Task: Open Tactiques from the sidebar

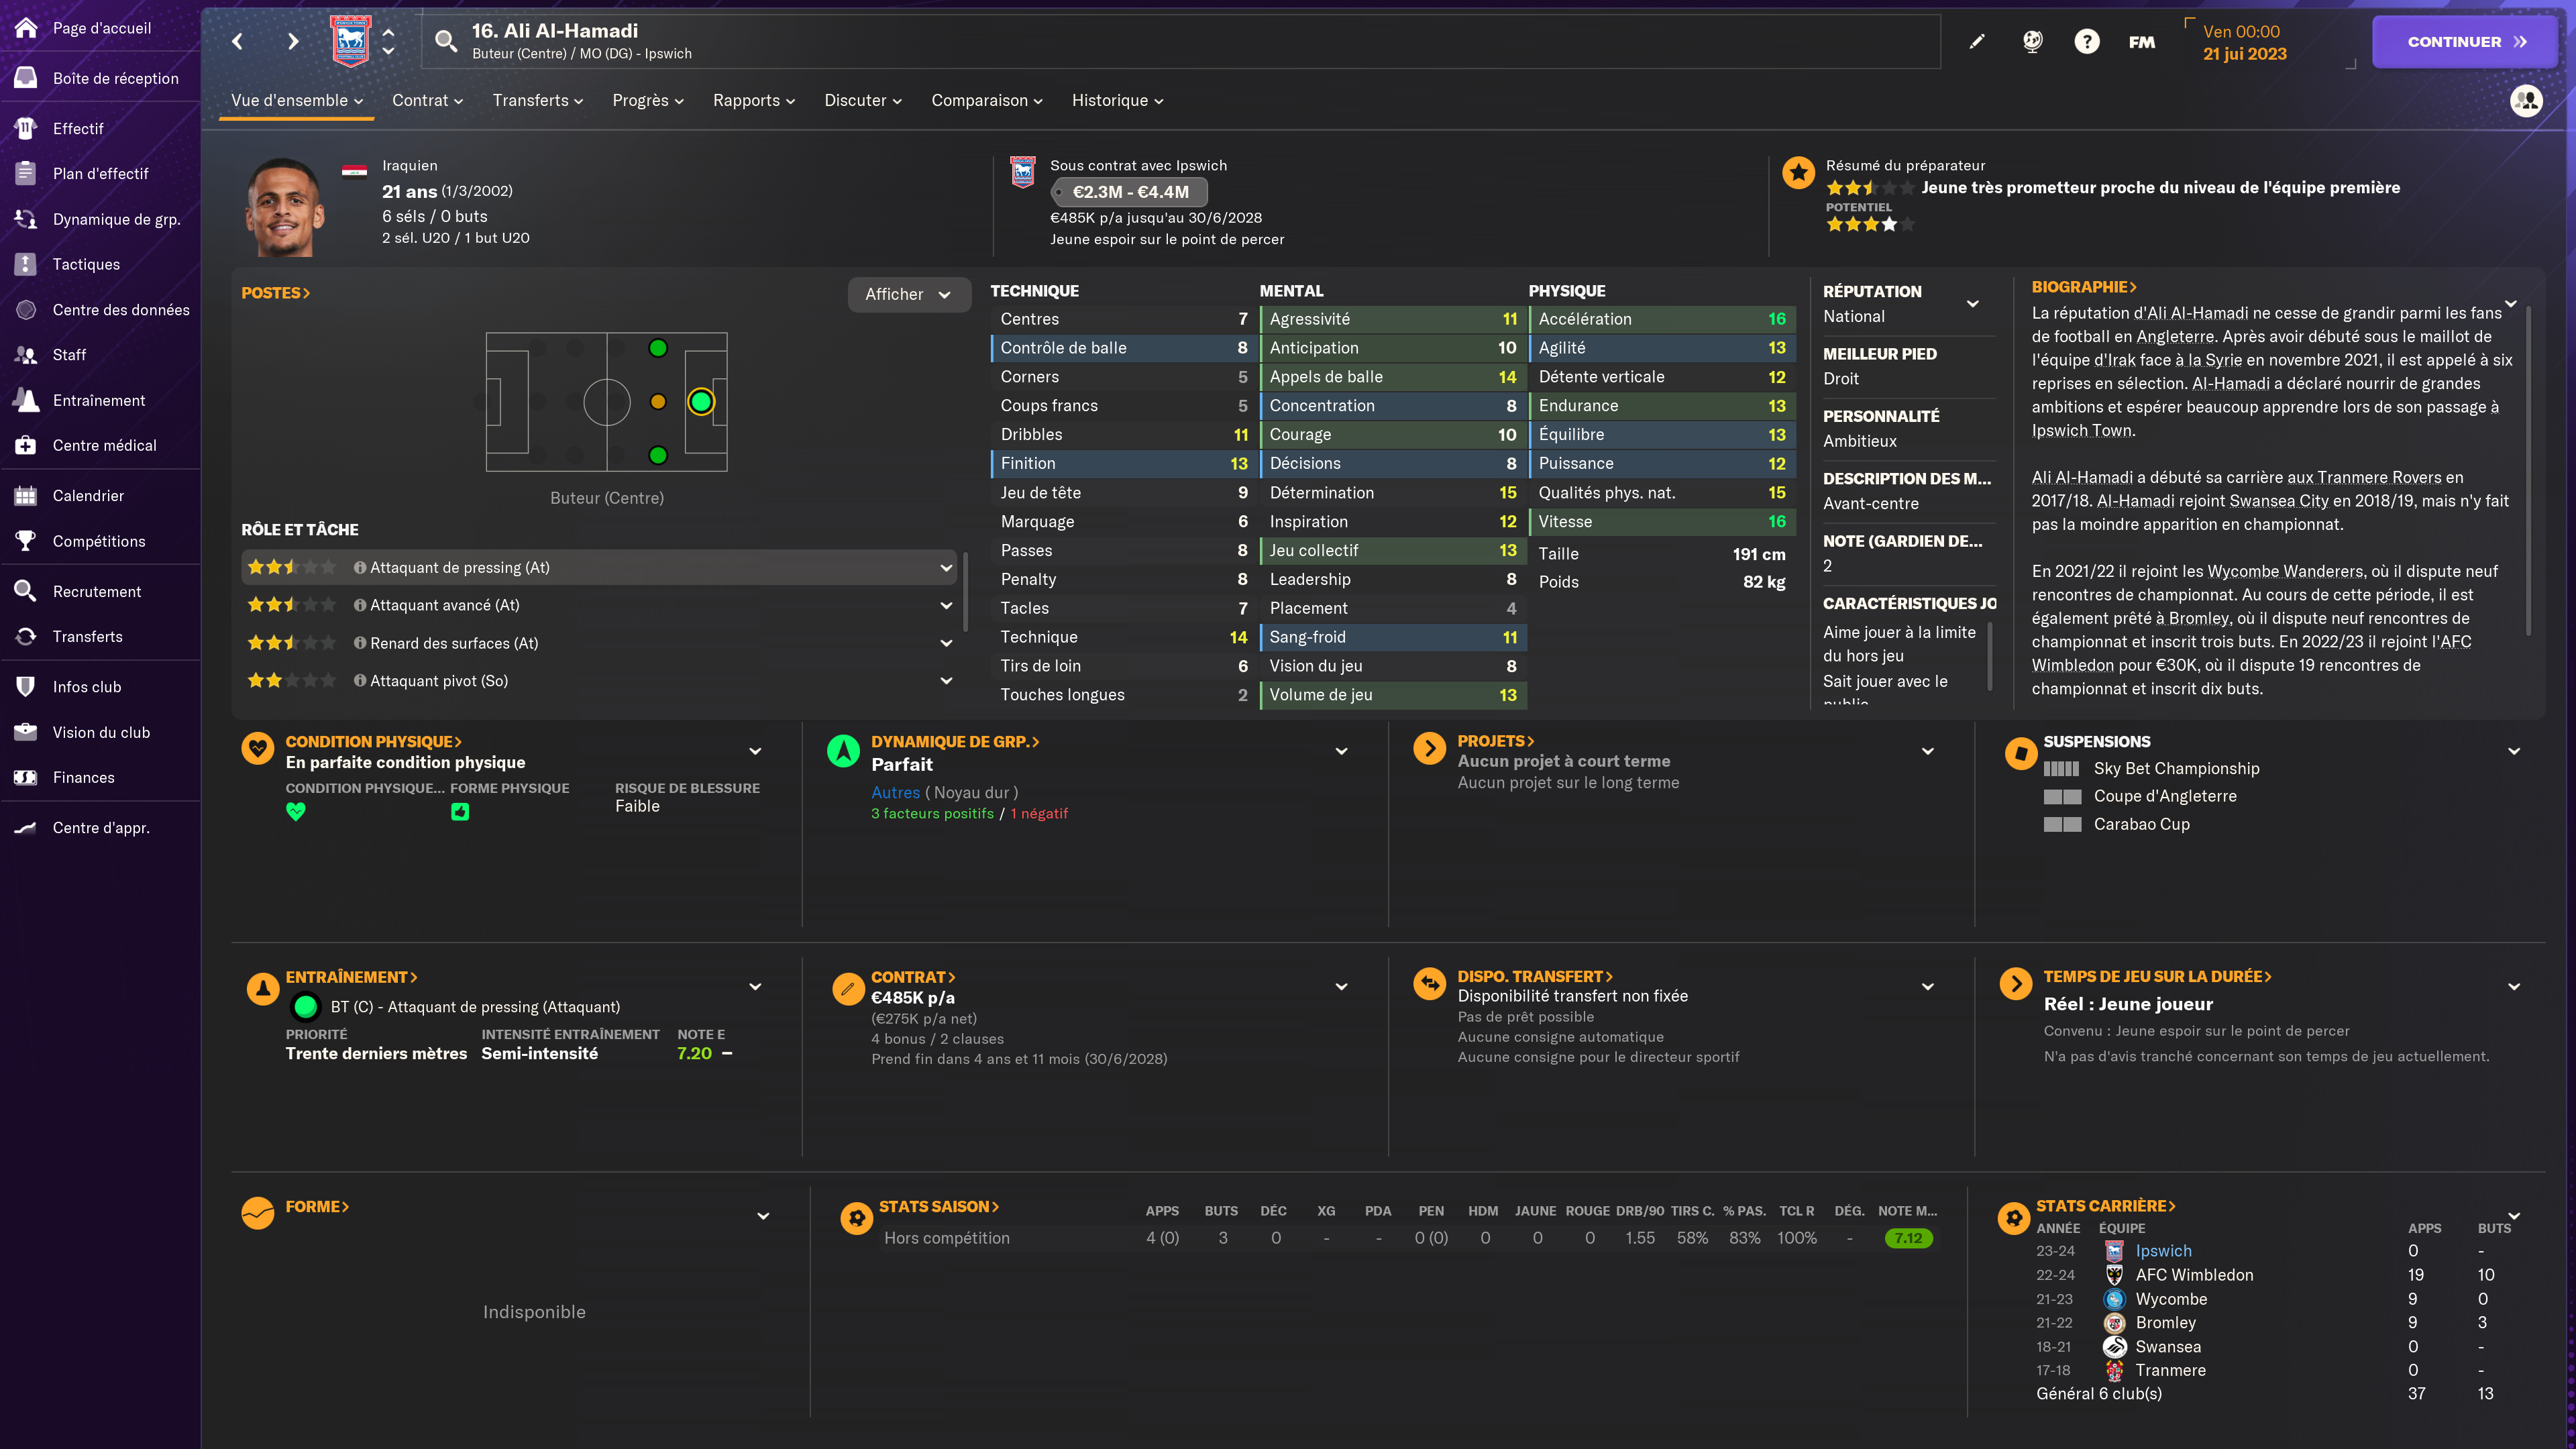Action: [x=86, y=264]
